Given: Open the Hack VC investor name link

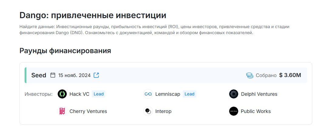Looking at the screenshot, I should pyautogui.click(x=80, y=94).
